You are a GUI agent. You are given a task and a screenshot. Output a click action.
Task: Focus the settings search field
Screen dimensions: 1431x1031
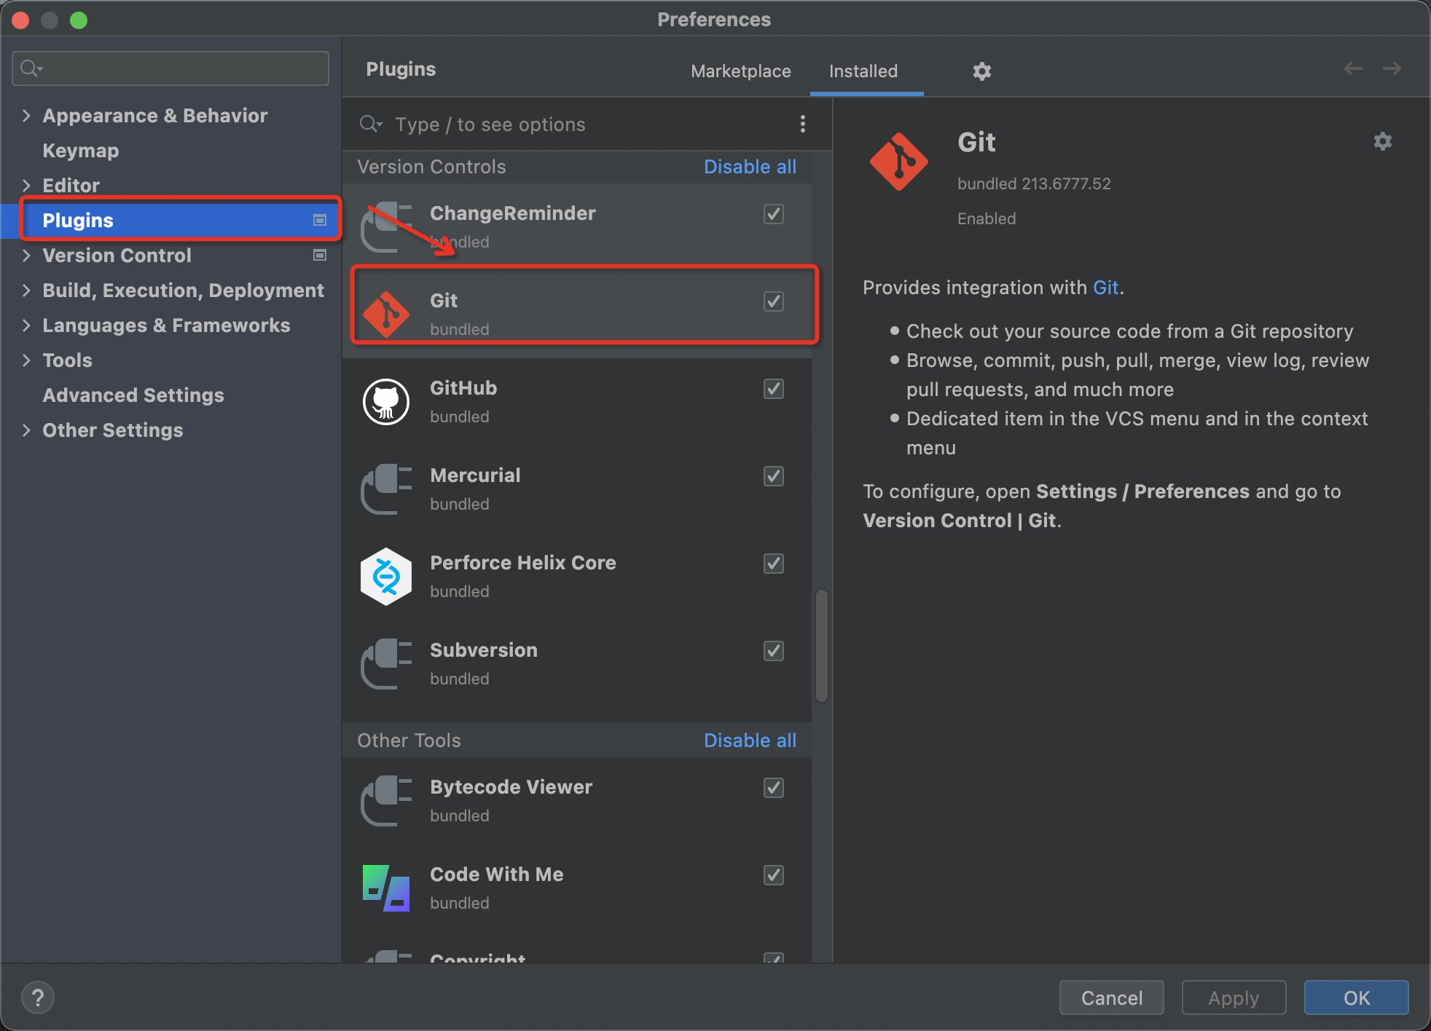click(170, 68)
